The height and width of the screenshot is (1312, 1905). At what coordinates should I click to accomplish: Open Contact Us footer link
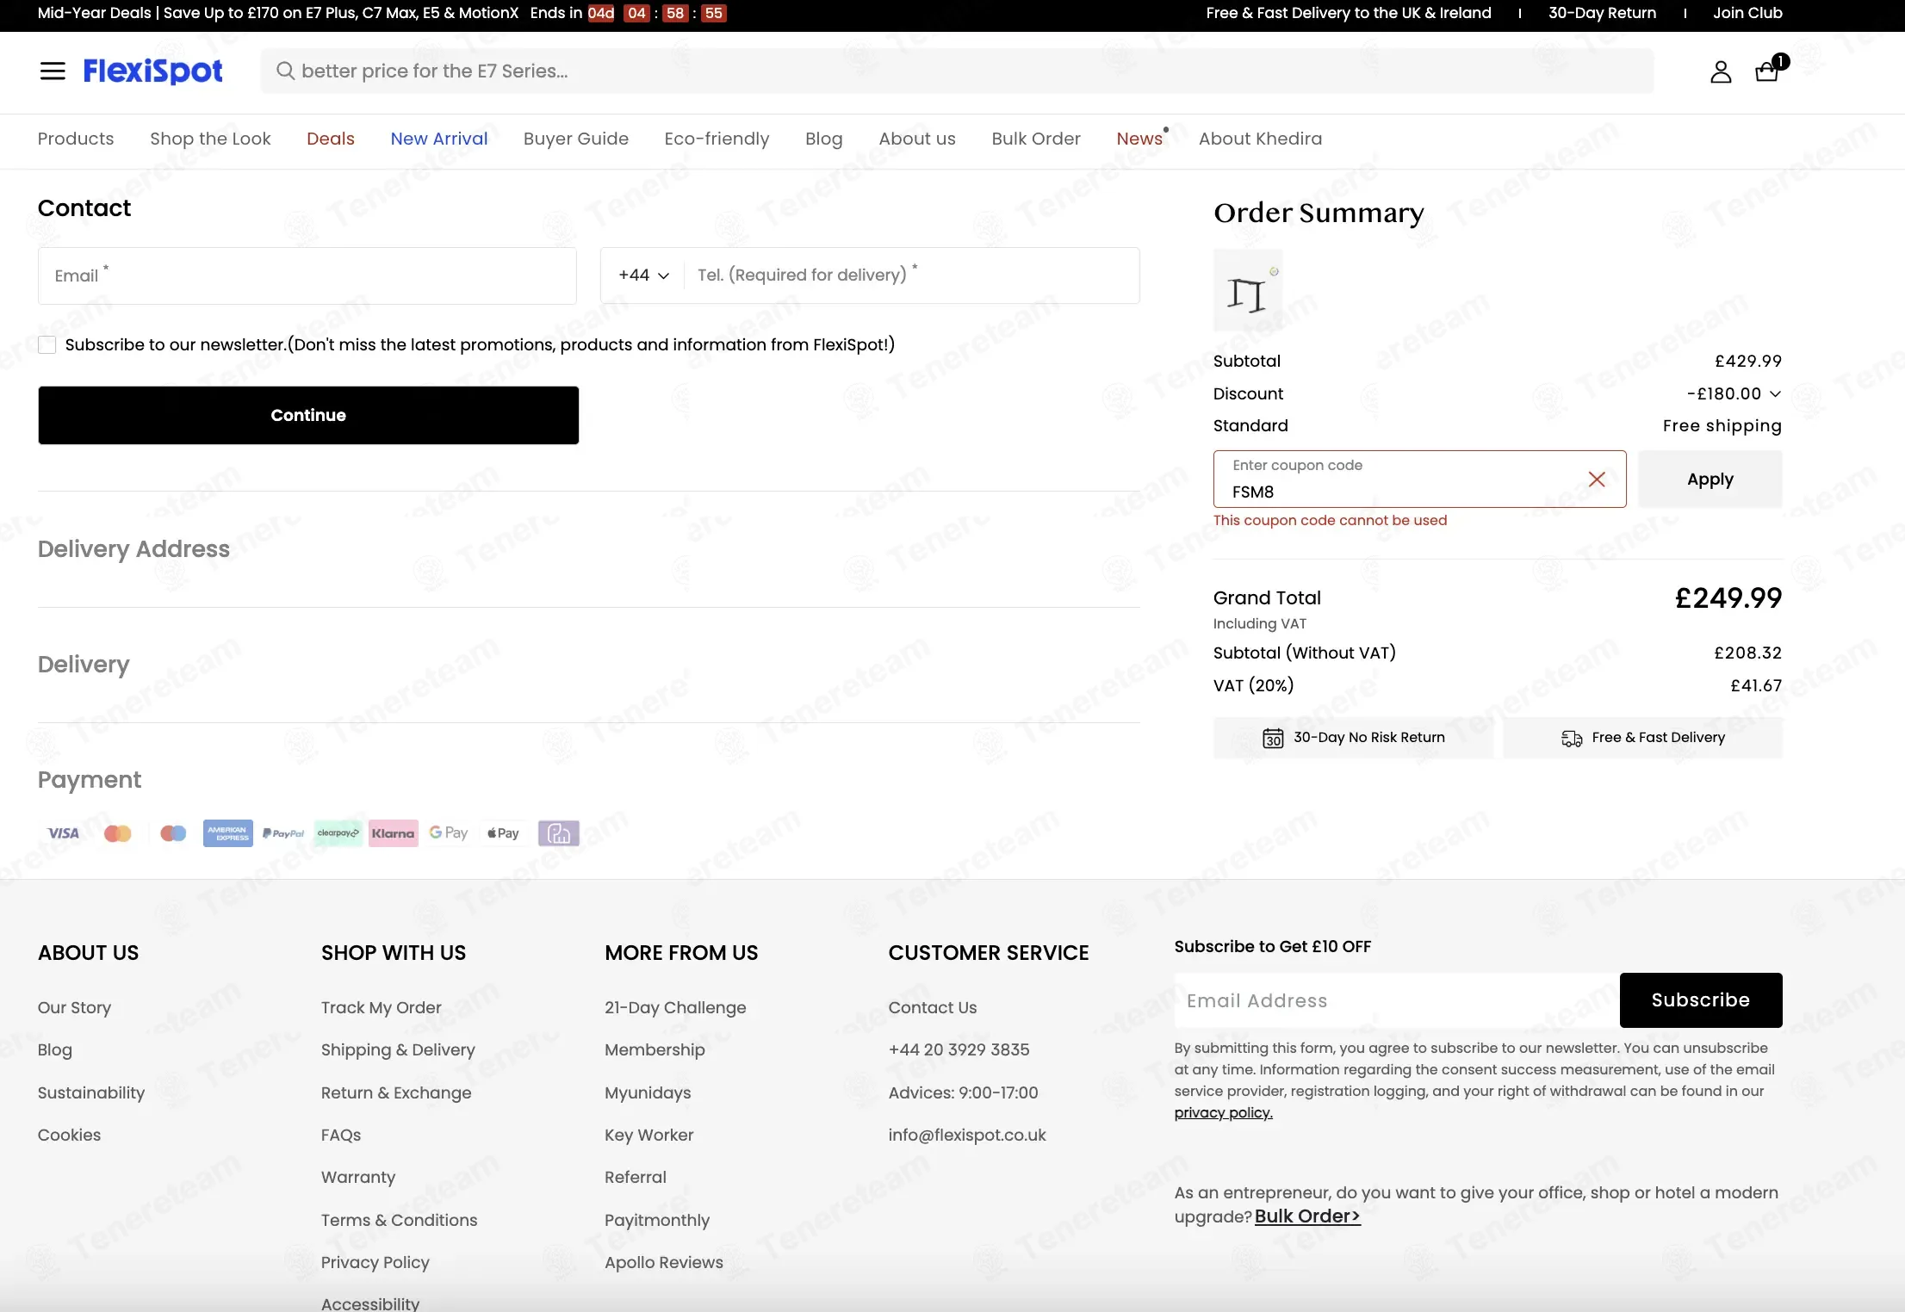(x=933, y=1008)
